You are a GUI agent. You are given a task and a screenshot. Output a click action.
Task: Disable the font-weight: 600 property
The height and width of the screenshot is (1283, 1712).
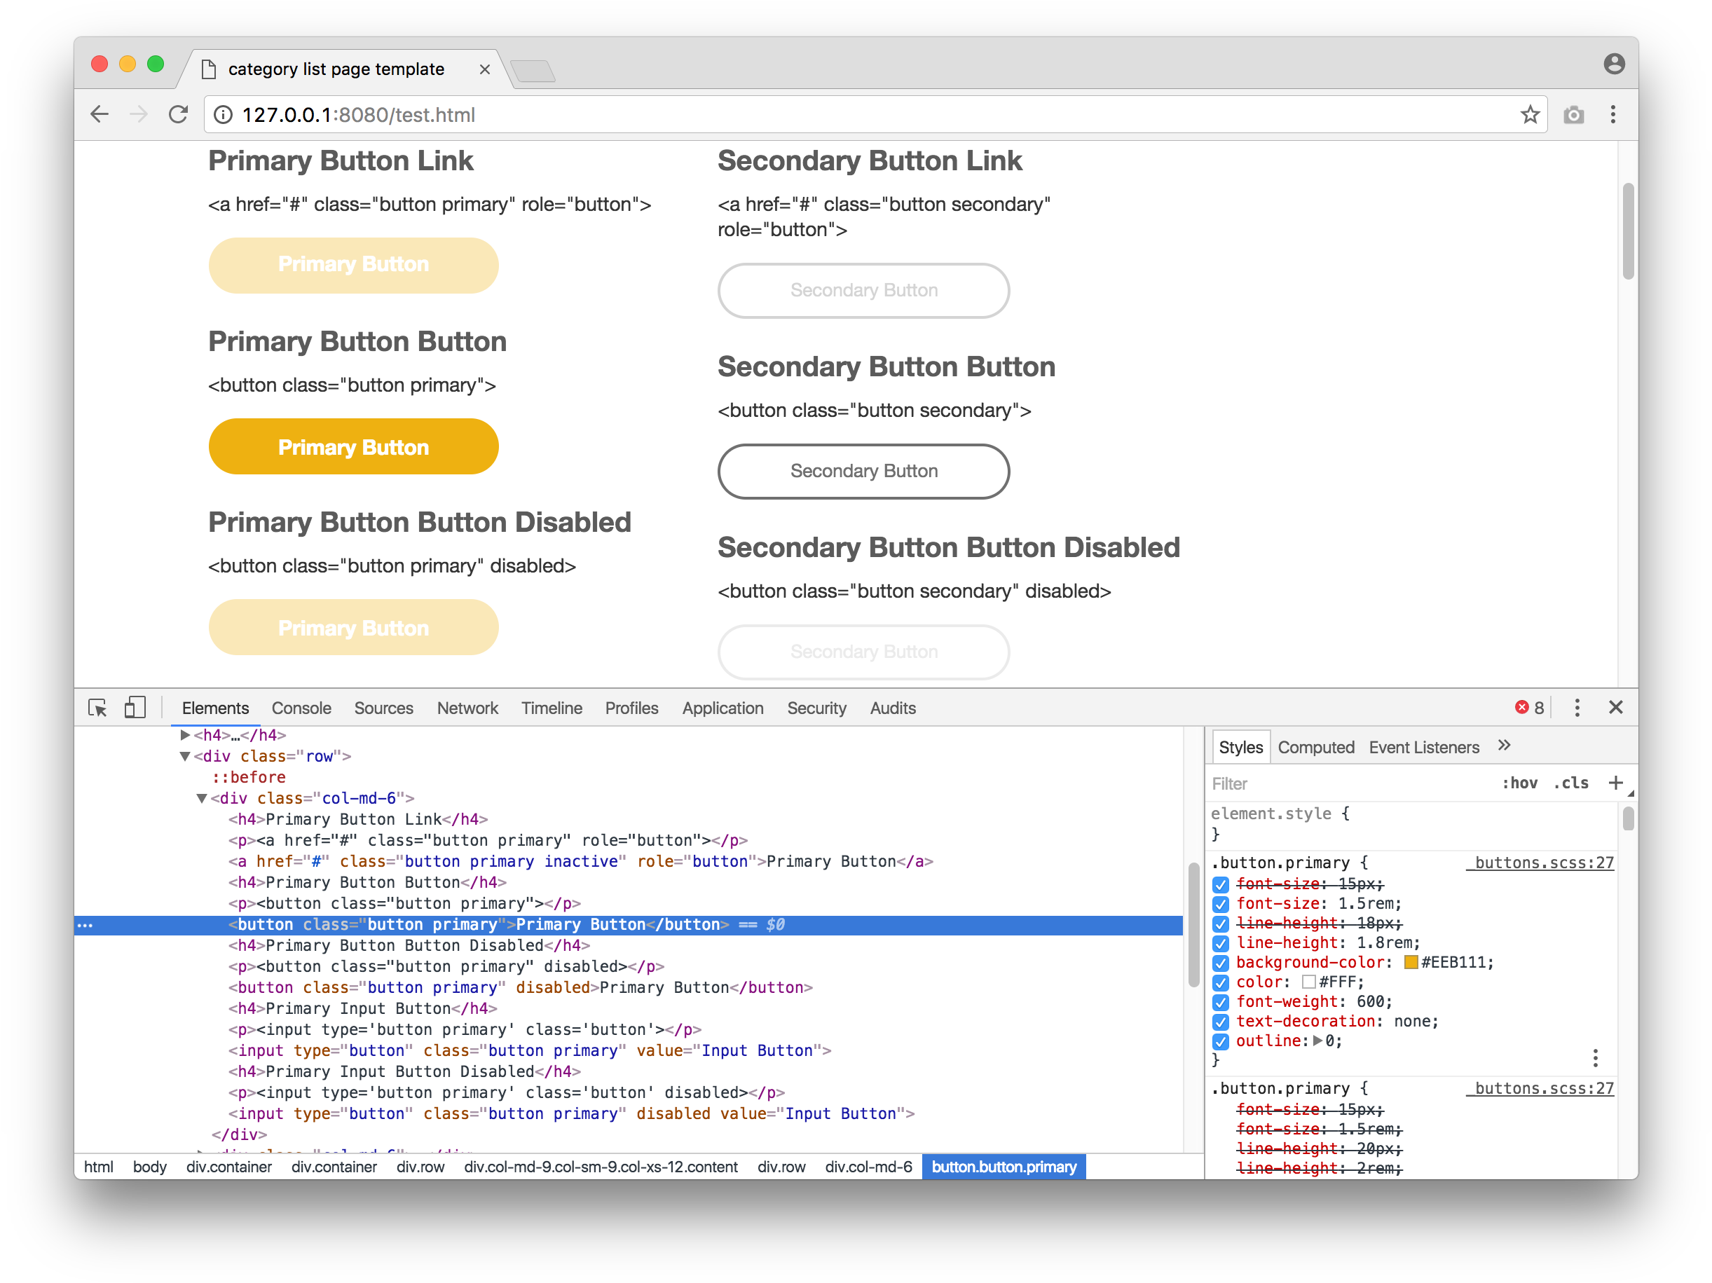pos(1221,1002)
